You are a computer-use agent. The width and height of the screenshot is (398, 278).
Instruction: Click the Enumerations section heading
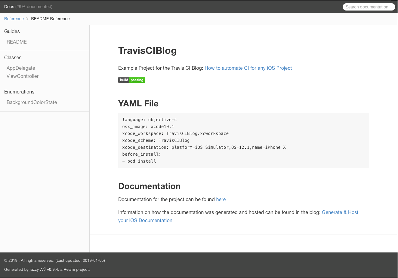click(19, 92)
